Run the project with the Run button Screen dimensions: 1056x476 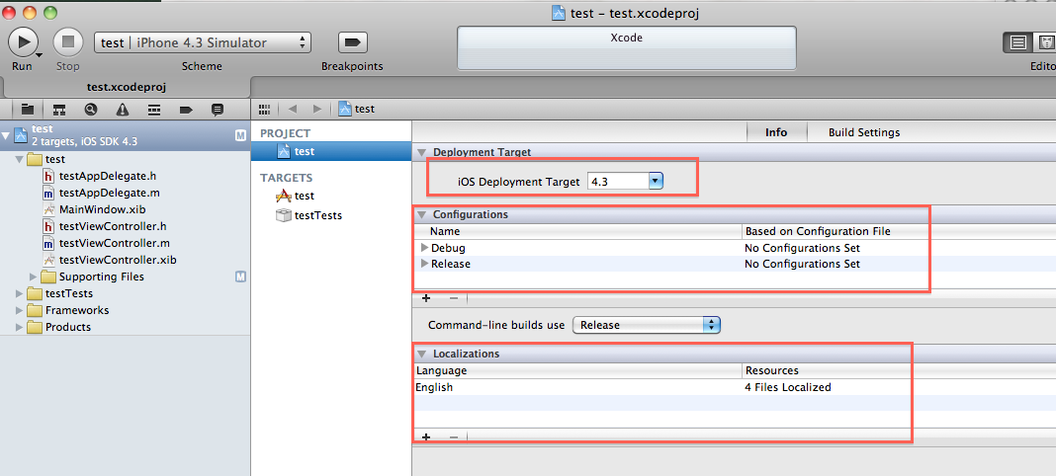(x=23, y=42)
